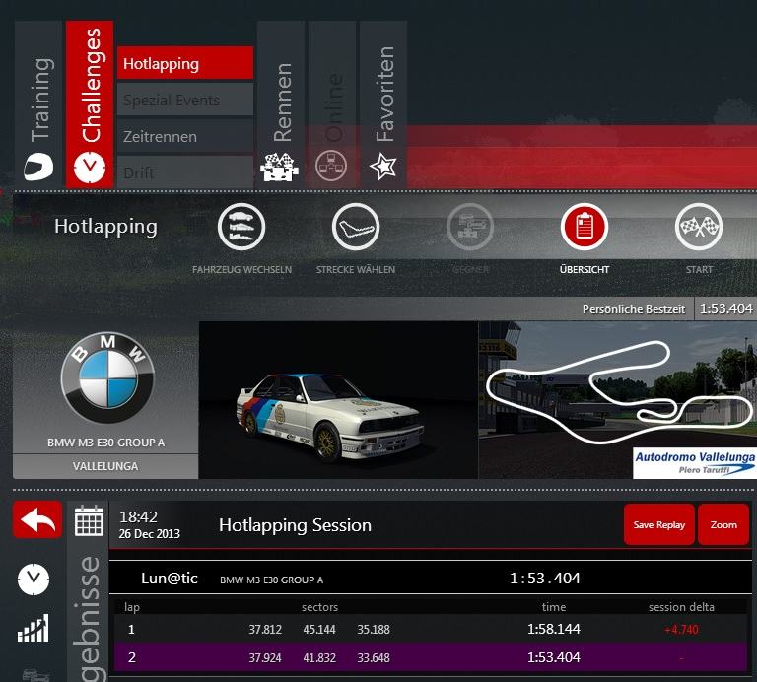
Task: Click the BMW logo
Action: tap(107, 377)
